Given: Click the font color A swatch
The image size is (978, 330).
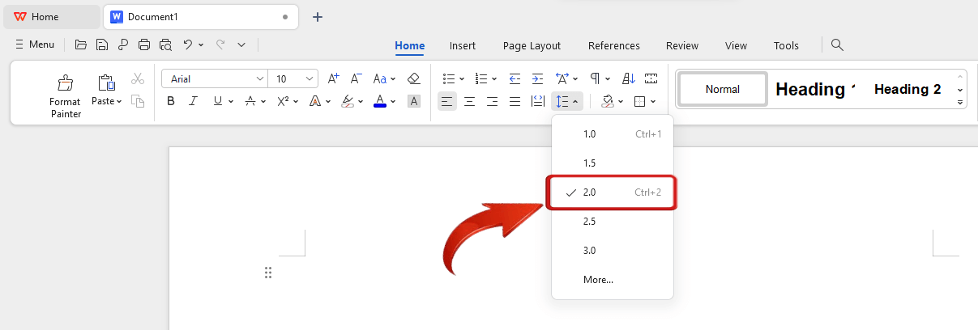Looking at the screenshot, I should (380, 101).
